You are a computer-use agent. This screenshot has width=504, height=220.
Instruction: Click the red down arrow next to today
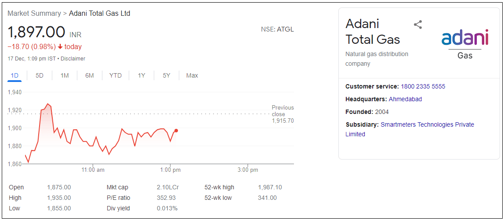tap(60, 47)
